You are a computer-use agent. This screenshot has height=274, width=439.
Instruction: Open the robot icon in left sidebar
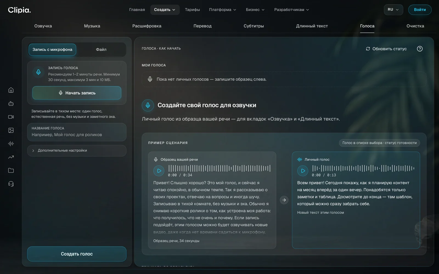click(x=11, y=104)
